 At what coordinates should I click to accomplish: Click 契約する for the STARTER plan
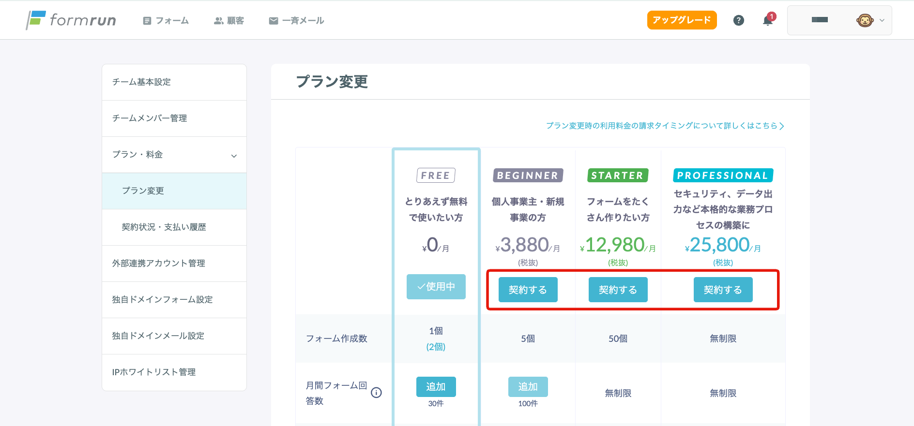618,290
